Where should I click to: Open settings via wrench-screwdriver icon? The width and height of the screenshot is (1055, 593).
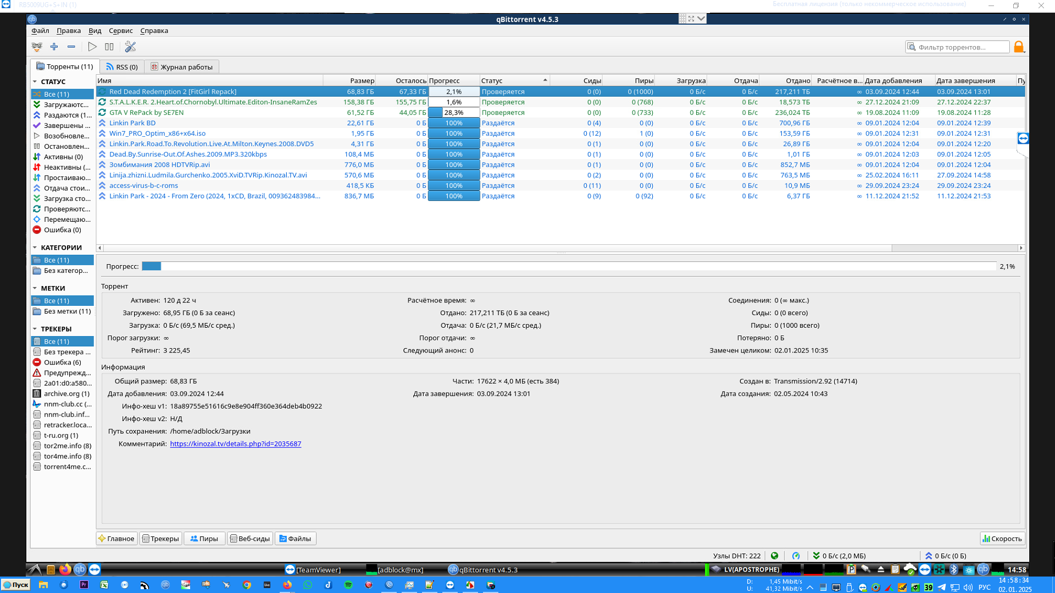(x=130, y=47)
